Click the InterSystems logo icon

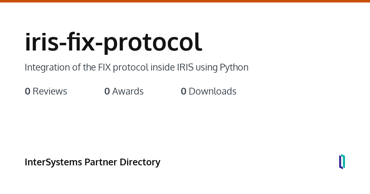[342, 162]
